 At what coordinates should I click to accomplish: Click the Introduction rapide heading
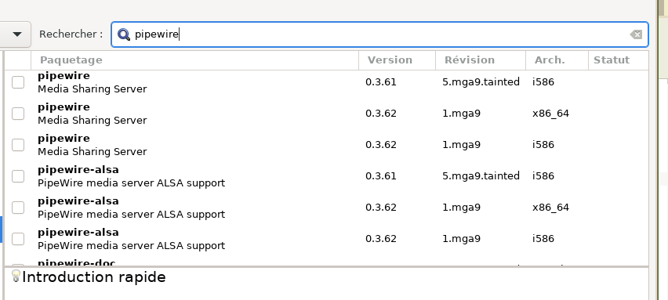pyautogui.click(x=94, y=277)
